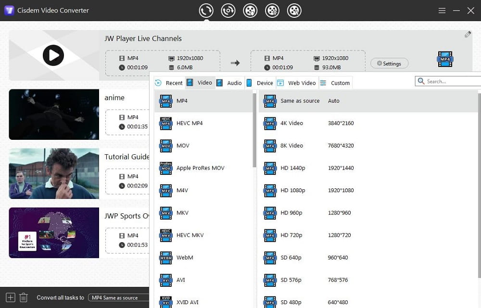Switch to the Recent tab
481x308 pixels.
[x=169, y=83]
